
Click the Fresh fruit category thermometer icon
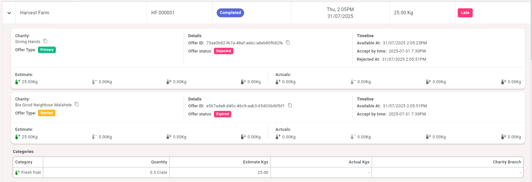click(17, 173)
